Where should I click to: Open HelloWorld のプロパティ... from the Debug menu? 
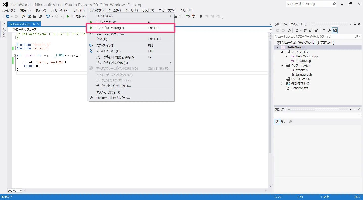point(131,98)
